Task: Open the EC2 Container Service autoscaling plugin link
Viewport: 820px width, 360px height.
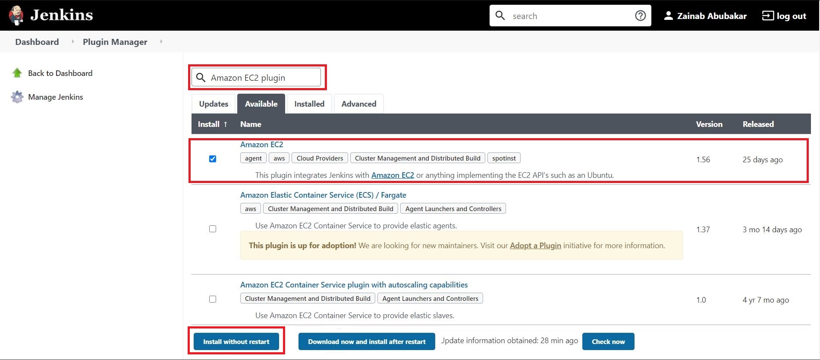Action: (354, 285)
